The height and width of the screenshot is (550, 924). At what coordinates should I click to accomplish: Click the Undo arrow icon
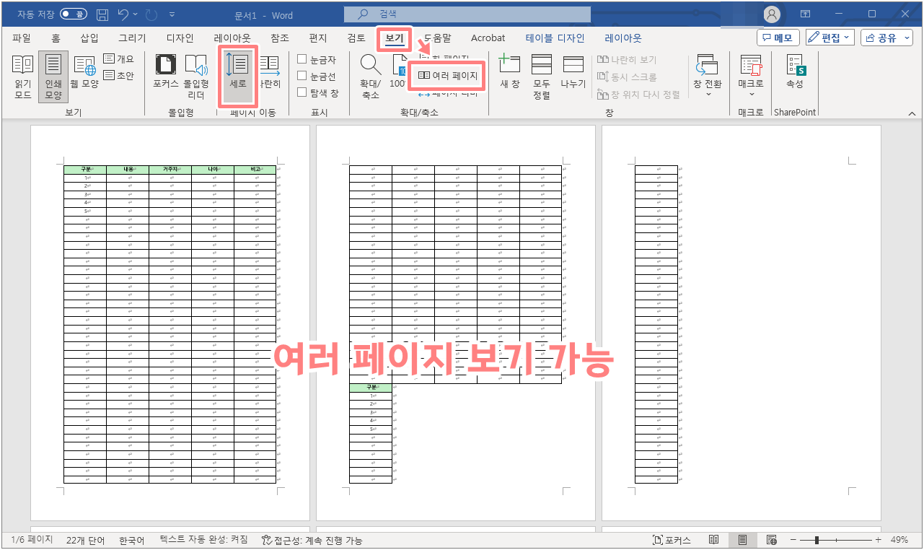click(x=123, y=14)
